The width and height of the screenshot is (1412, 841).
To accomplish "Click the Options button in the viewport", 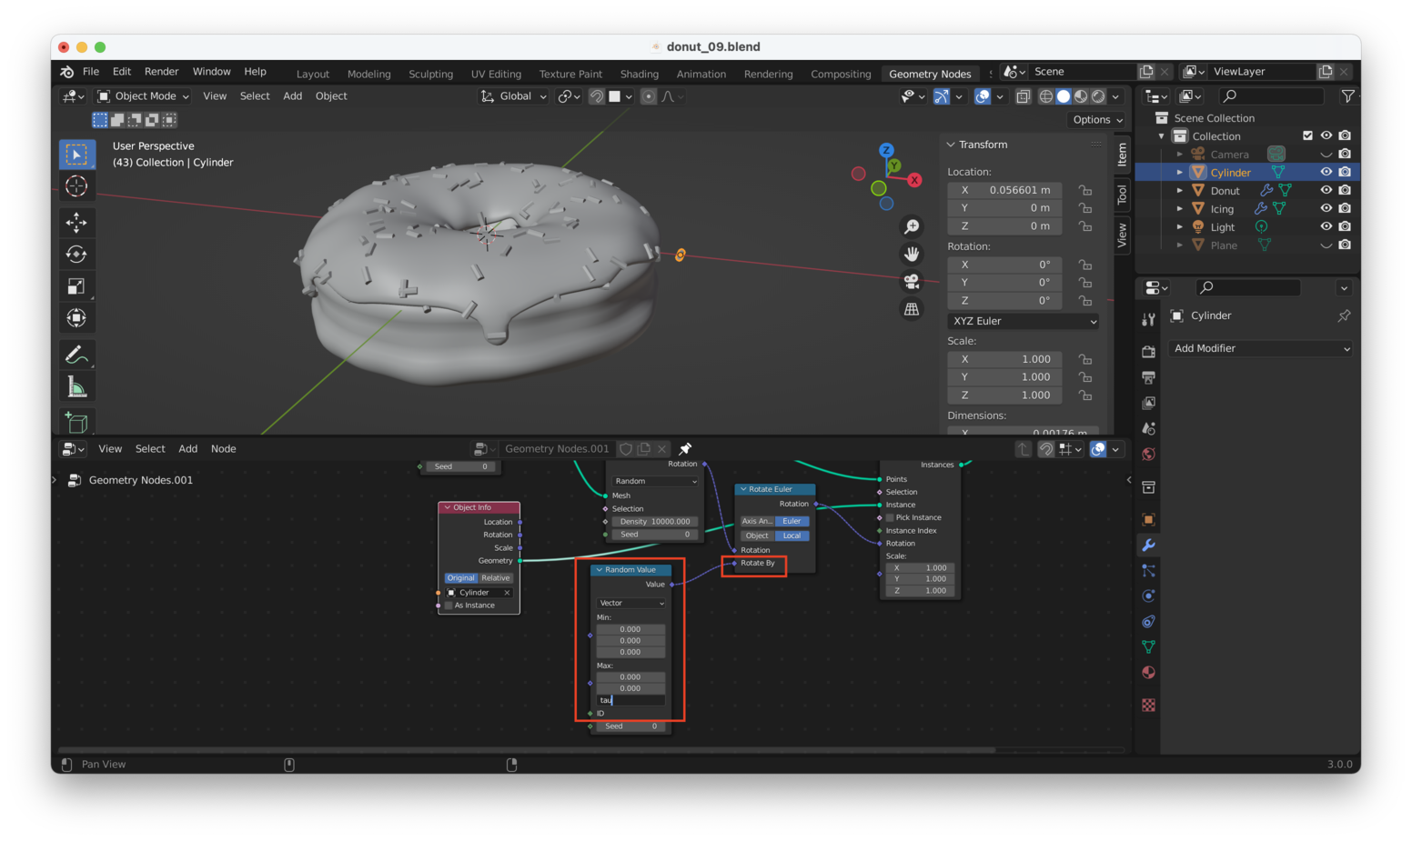I will 1097,120.
